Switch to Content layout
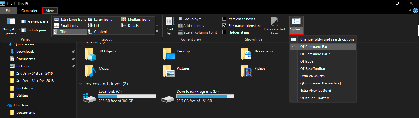419x118 pixels. point(98,32)
